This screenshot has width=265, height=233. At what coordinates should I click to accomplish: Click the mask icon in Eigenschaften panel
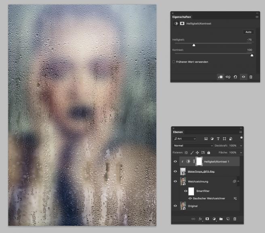pos(182,23)
